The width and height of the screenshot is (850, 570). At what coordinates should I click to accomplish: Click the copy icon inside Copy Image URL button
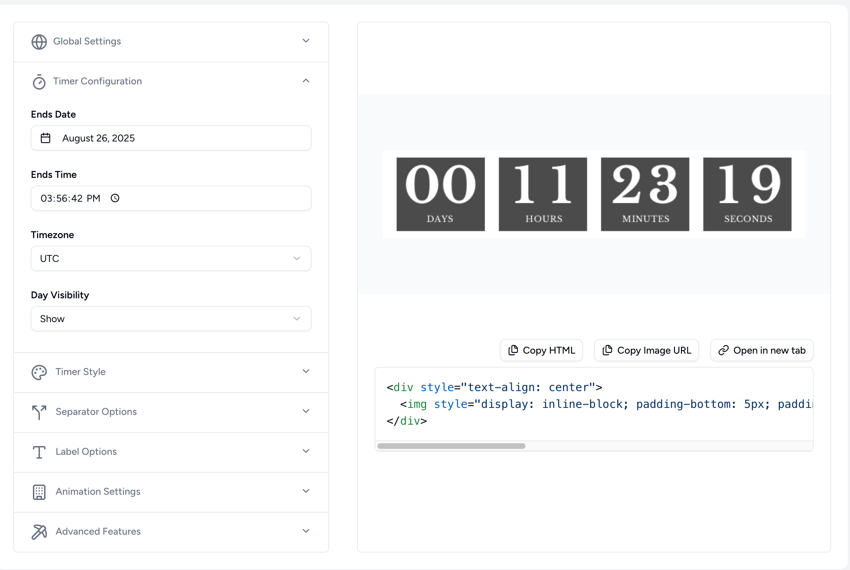pyautogui.click(x=607, y=350)
